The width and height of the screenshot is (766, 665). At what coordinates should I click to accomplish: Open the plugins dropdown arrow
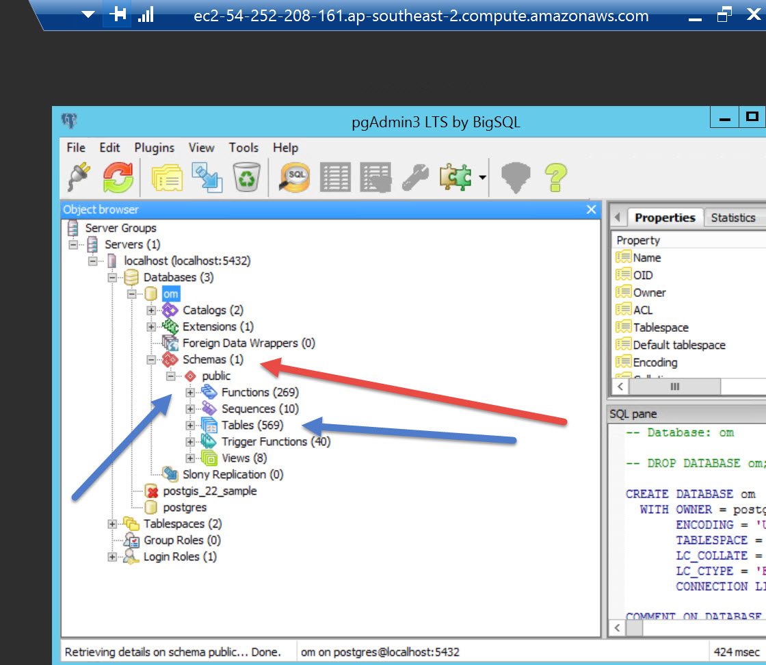[x=482, y=178]
